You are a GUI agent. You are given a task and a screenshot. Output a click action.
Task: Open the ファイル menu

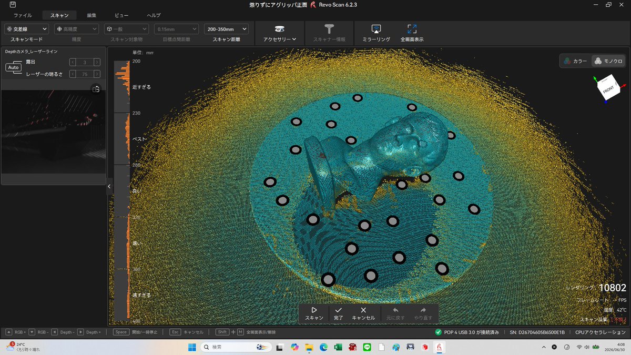click(22, 15)
